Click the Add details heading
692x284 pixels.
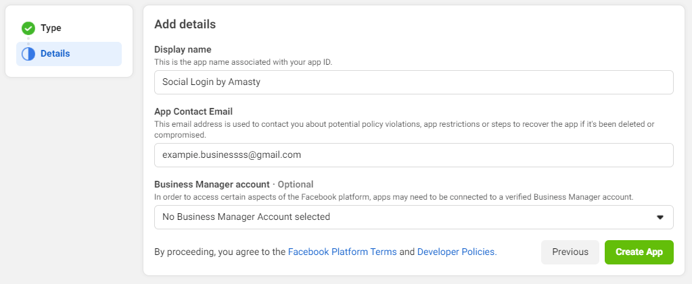click(185, 24)
